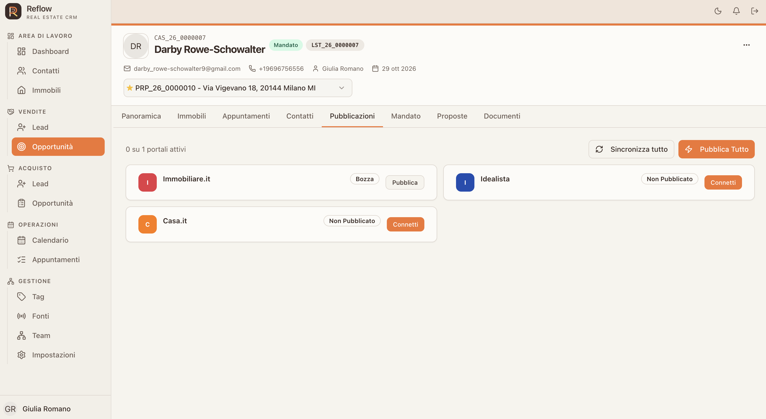The height and width of the screenshot is (419, 766).
Task: Switch to the Panoramica tab
Action: 141,116
